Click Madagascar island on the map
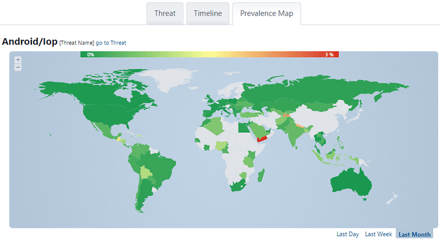The height and width of the screenshot is (242, 440). (261, 176)
